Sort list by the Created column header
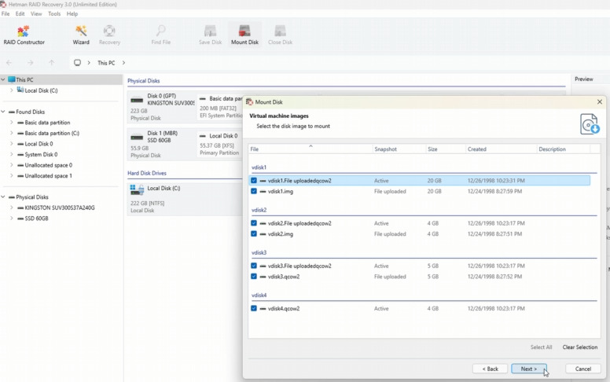The image size is (610, 382). tap(501, 149)
